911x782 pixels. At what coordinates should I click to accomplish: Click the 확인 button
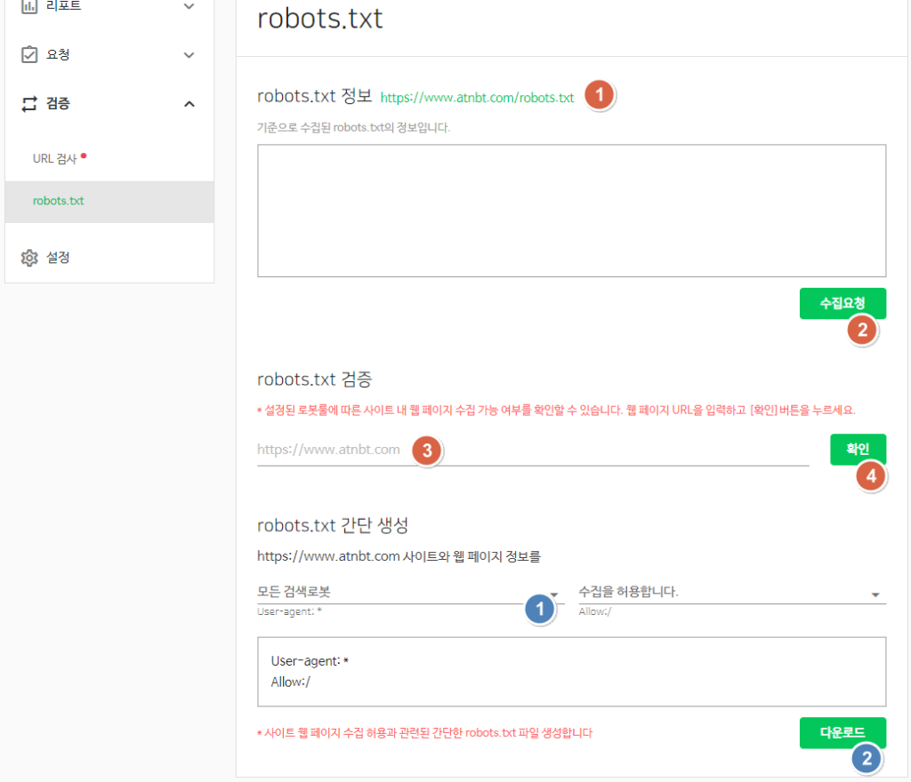click(x=858, y=450)
